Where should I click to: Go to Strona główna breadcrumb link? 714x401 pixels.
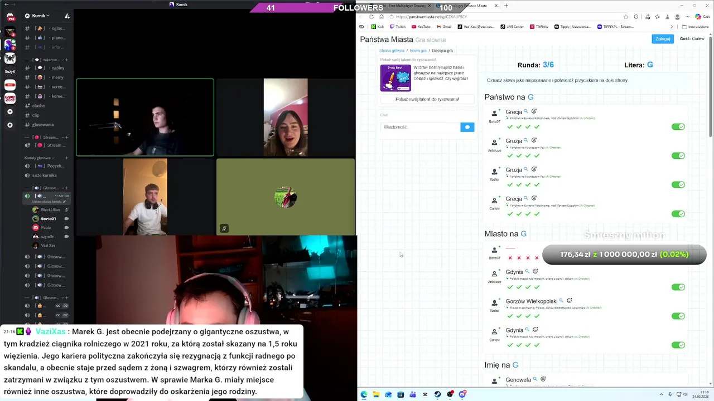pyautogui.click(x=392, y=51)
